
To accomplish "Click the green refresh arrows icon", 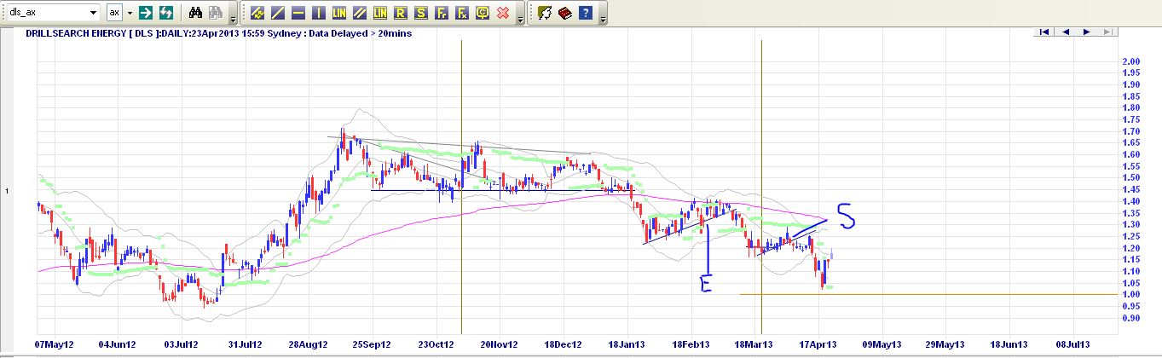I will (x=166, y=13).
